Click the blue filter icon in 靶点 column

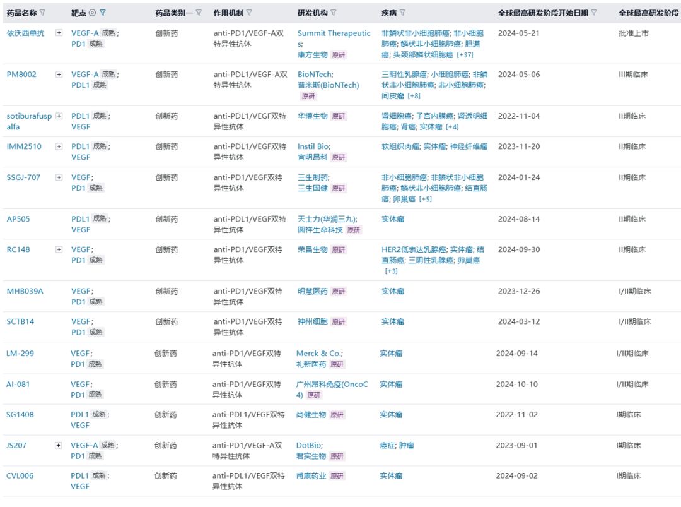coord(103,13)
